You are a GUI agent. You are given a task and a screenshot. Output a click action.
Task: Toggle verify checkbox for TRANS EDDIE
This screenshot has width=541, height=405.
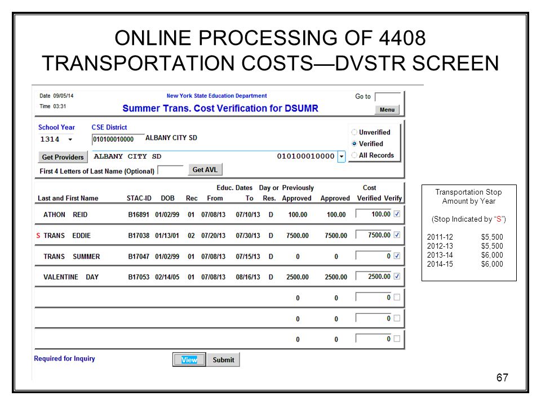(x=397, y=235)
